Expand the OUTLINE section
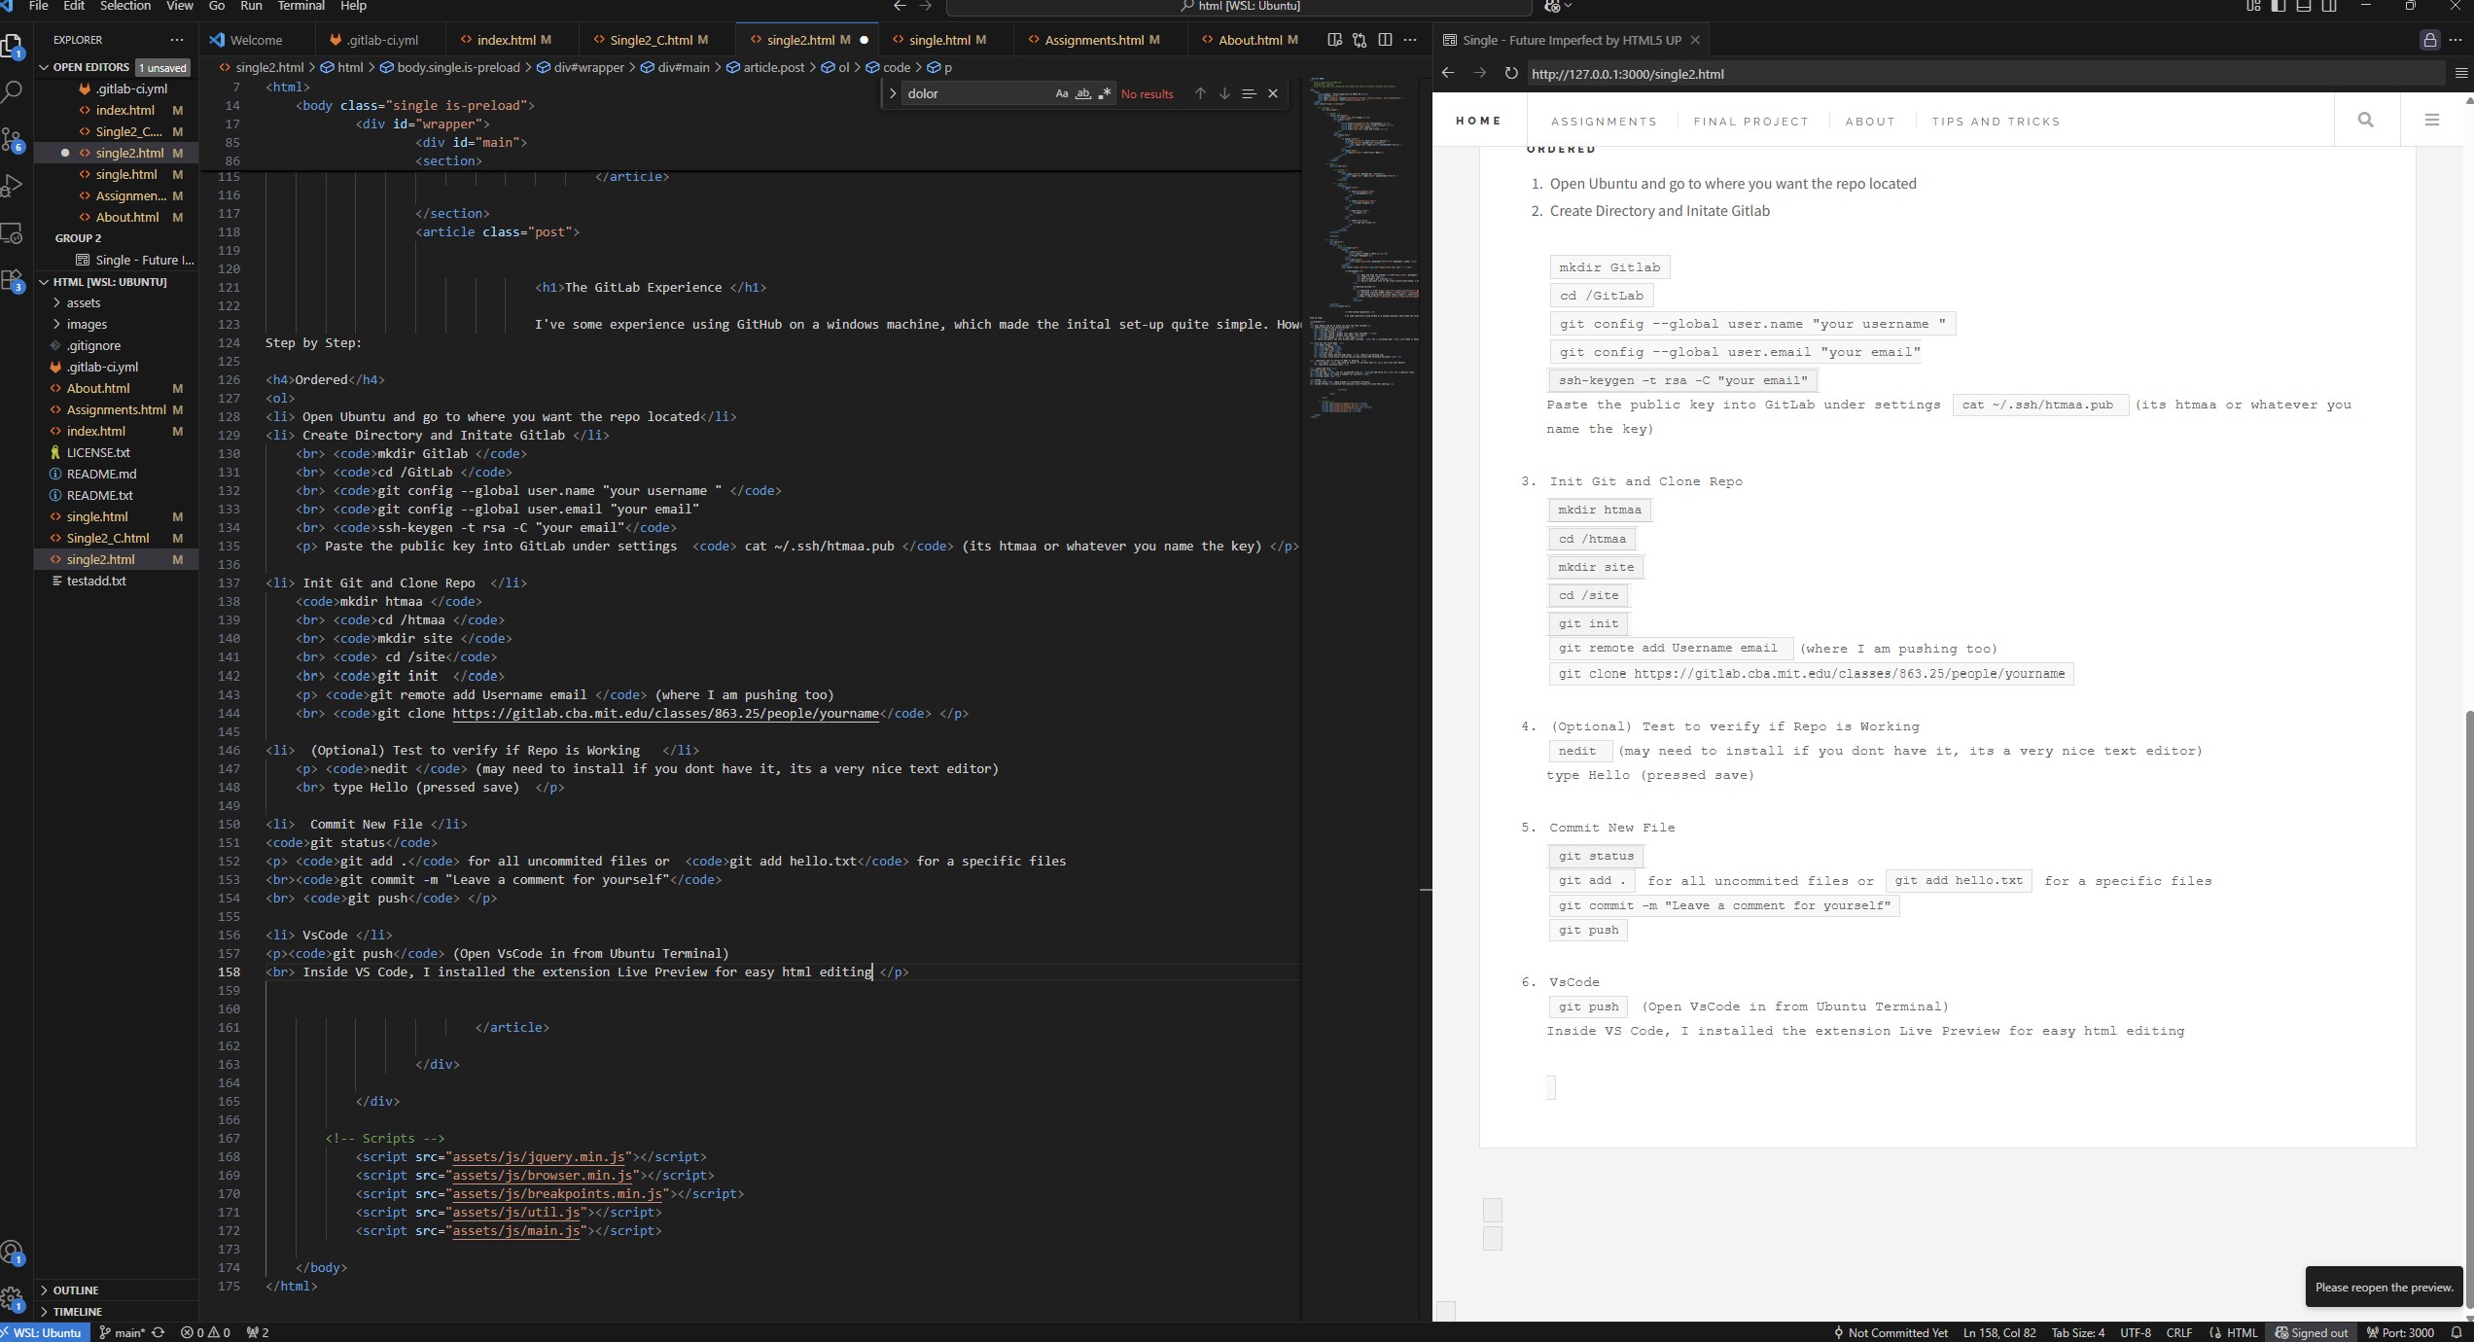 [76, 1290]
